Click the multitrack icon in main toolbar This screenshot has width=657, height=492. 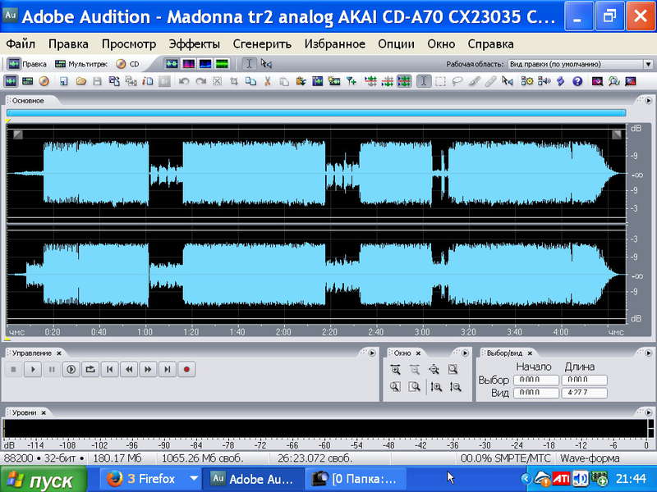[x=28, y=81]
